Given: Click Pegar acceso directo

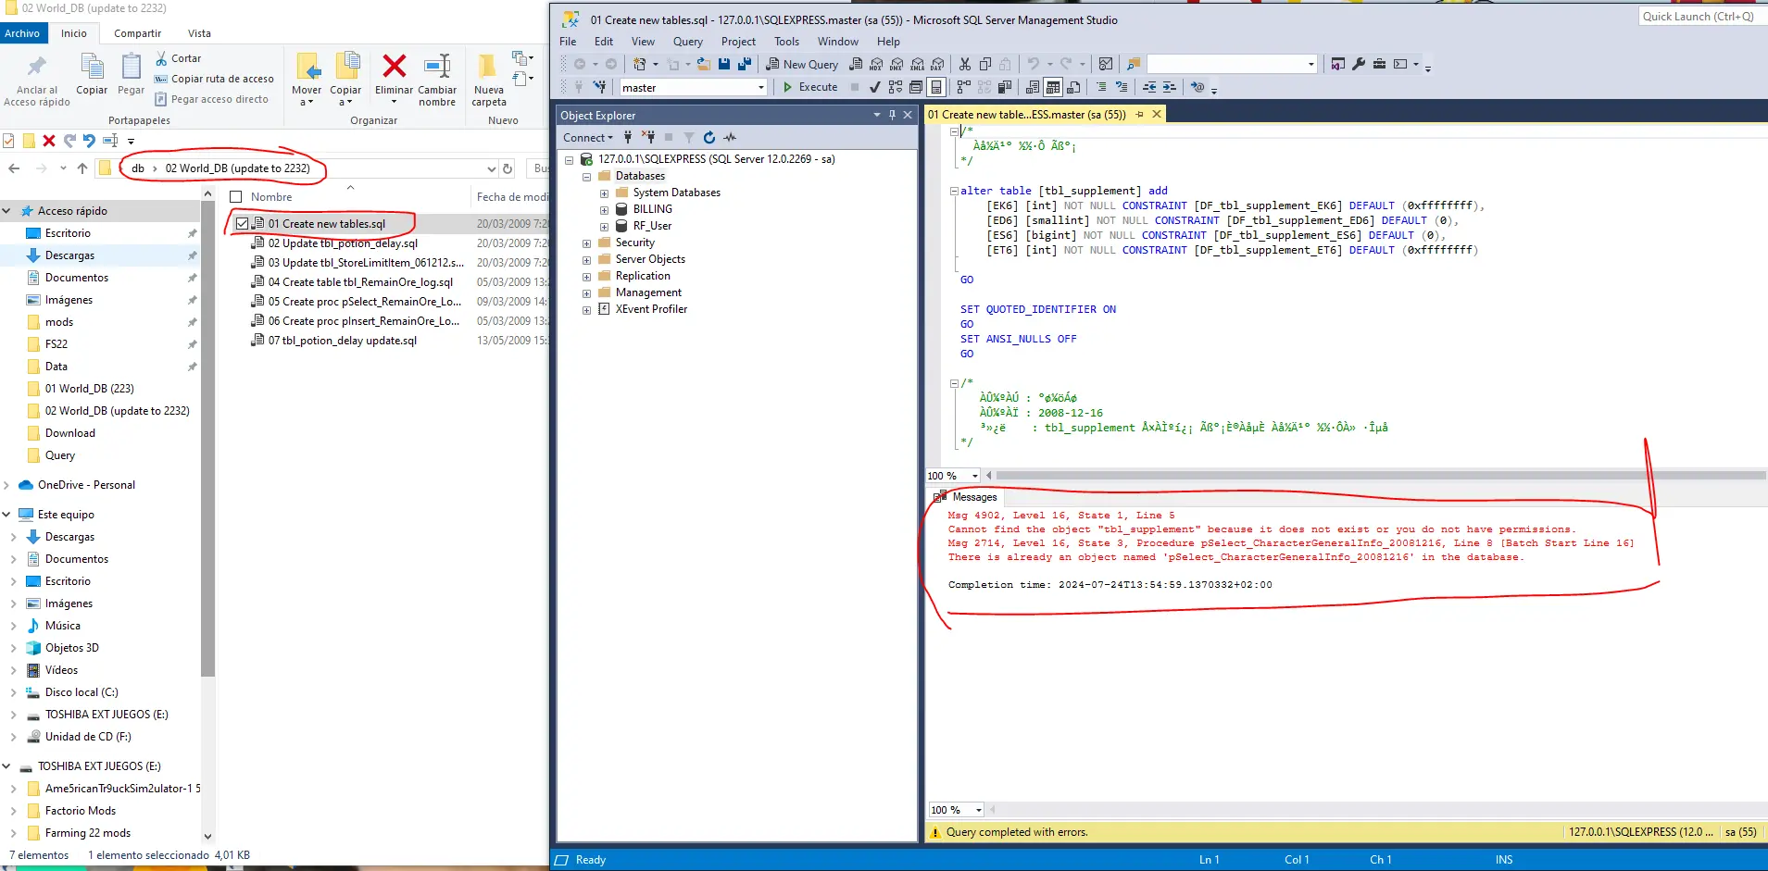Looking at the screenshot, I should 212,99.
